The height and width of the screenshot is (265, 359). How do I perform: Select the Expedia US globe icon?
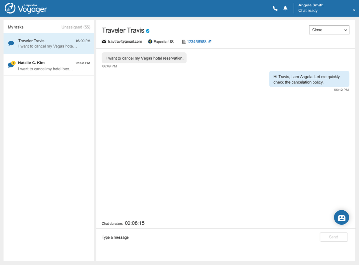pos(149,41)
